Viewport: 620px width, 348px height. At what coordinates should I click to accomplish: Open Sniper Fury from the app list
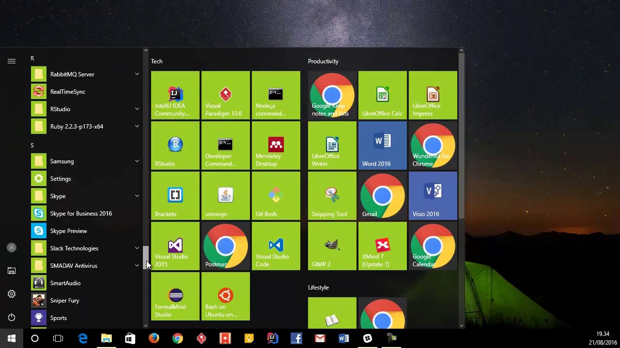(86, 300)
